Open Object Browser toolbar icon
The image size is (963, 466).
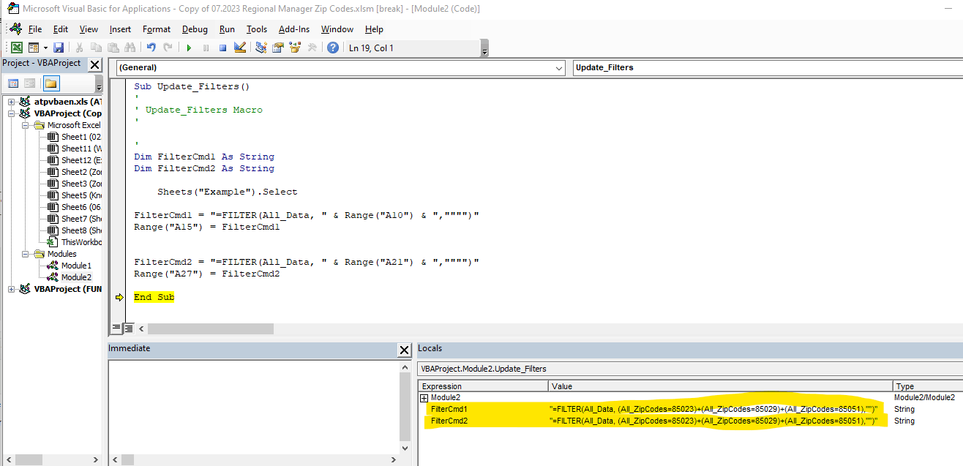point(295,48)
